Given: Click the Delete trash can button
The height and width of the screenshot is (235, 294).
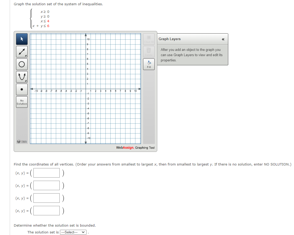Looking at the screenshot, I should point(149,51).
